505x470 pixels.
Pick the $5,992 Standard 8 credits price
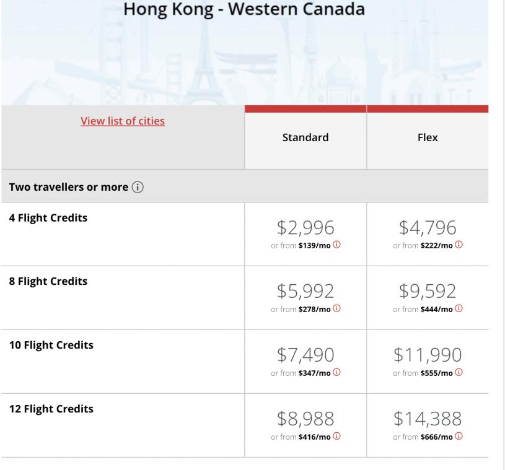click(305, 292)
